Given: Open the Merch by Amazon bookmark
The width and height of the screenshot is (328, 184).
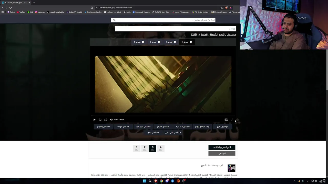Looking at the screenshot, I should (219, 12).
